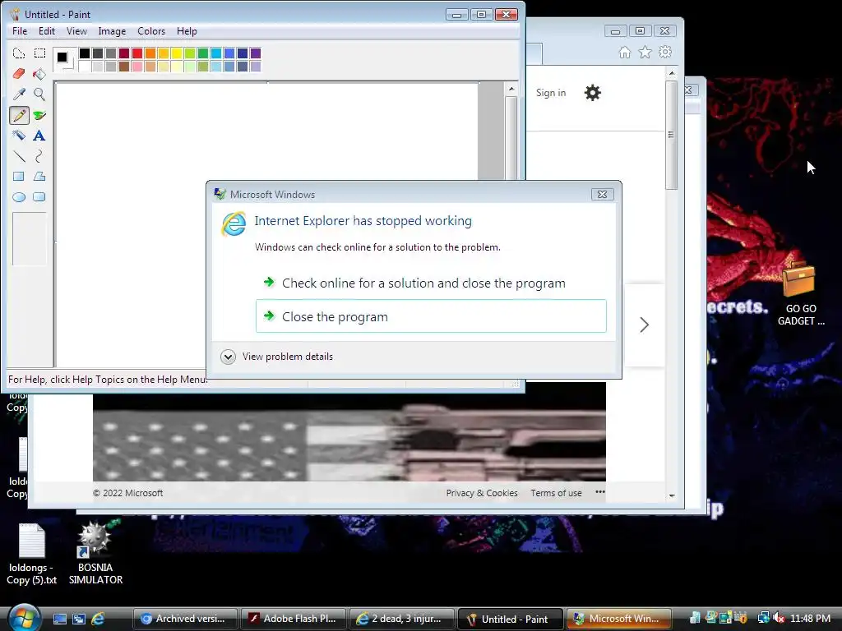842x631 pixels.
Task: Select the Polygon shape tool in Paint
Action: pyautogui.click(x=39, y=177)
